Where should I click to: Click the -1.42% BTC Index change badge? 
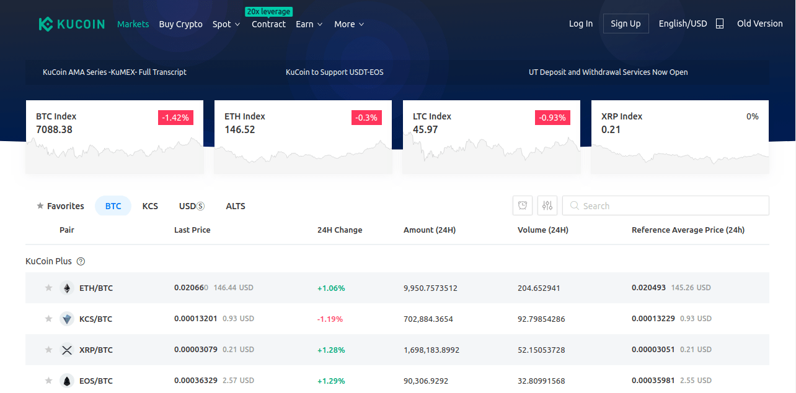176,117
